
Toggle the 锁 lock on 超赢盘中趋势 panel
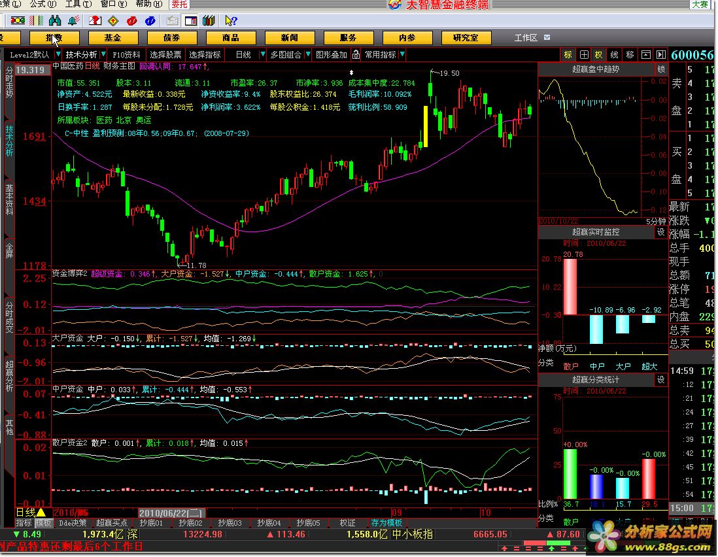pos(660,69)
